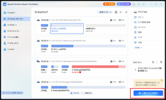Choose サイズ調整/移動 operation
The height and width of the screenshot is (100, 166).
(142, 22)
